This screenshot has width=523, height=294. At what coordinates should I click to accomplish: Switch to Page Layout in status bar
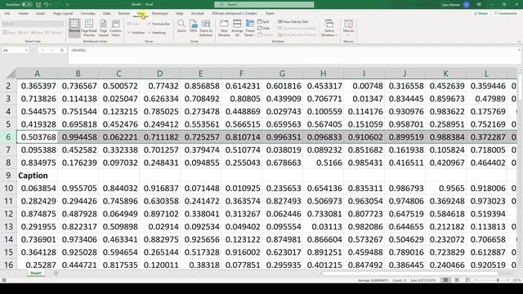click(x=457, y=280)
